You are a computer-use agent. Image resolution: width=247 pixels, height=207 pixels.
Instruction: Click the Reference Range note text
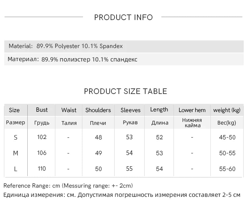[68, 186]
